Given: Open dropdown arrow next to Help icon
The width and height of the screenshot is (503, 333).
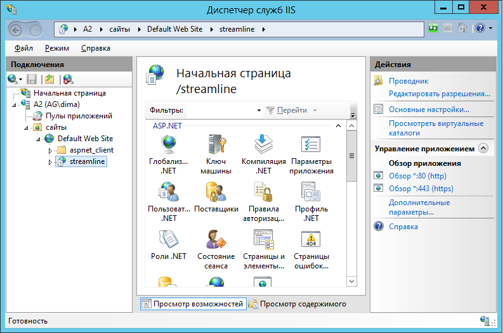Looking at the screenshot, I should [x=490, y=28].
